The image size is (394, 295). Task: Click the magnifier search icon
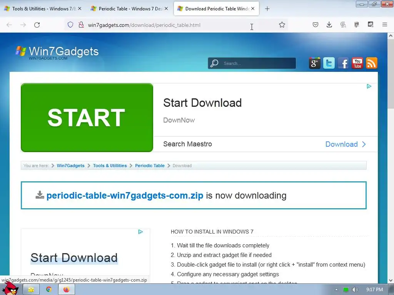(x=214, y=63)
